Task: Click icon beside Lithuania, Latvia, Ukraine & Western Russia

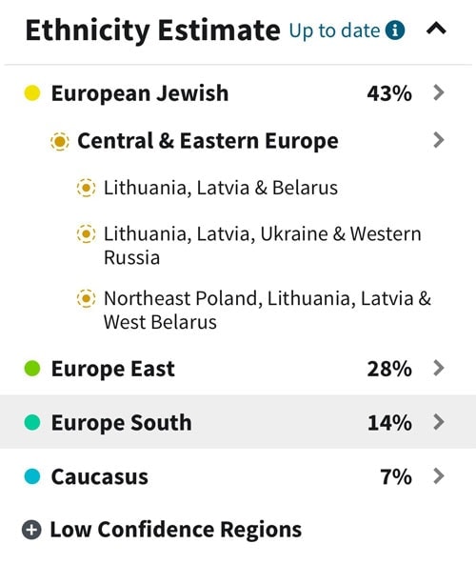Action: click(87, 234)
